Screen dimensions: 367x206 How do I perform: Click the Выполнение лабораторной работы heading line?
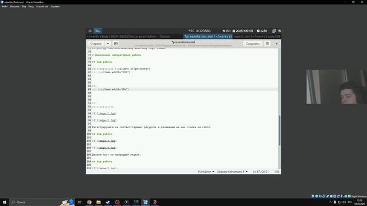click(x=116, y=55)
